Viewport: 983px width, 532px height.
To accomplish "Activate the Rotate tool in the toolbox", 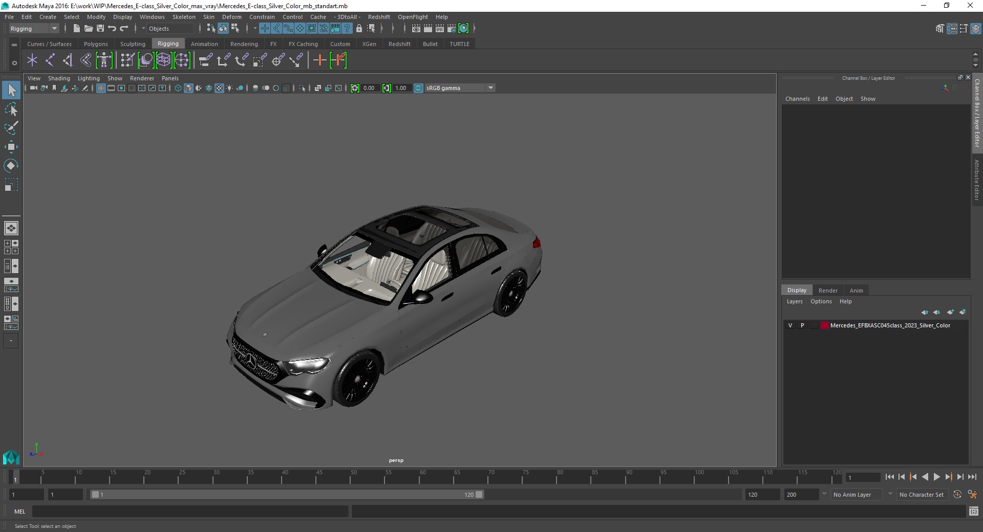I will click(x=11, y=166).
